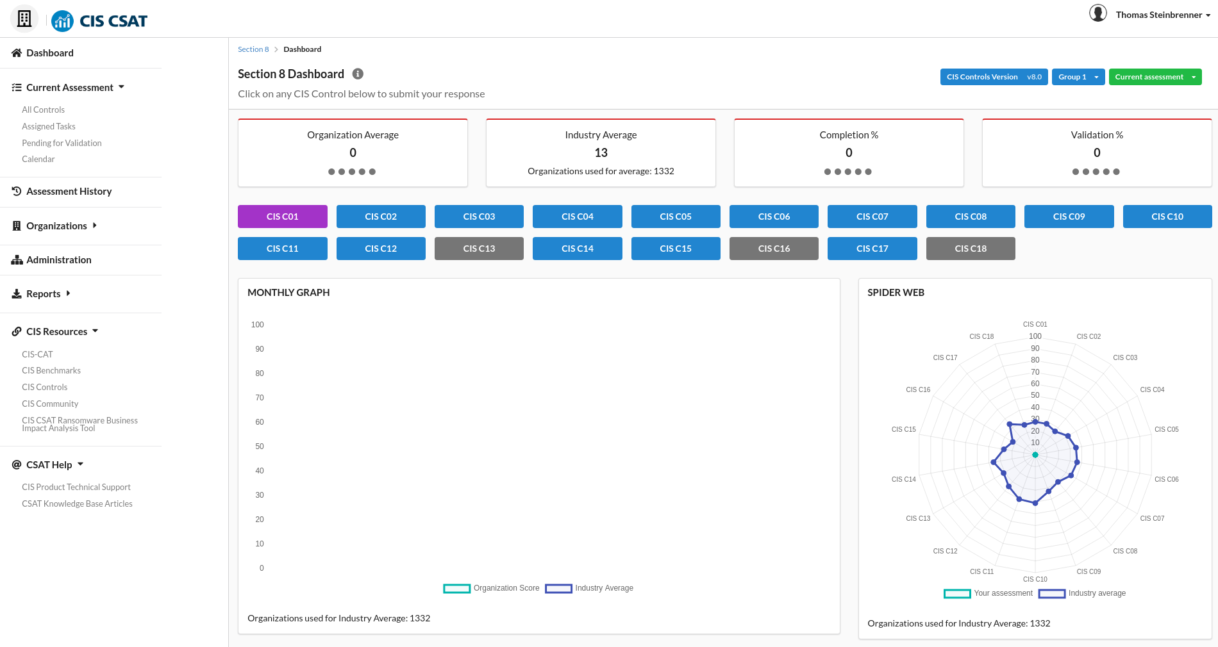Toggle Organization Score legend in Monthly Graph
This screenshot has width=1218, height=647.
point(492,589)
